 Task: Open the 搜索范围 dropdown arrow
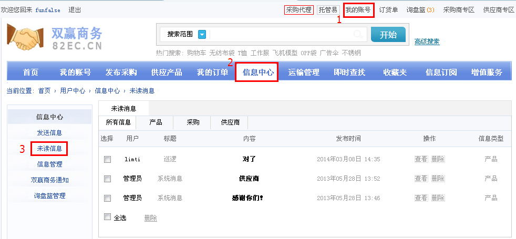pyautogui.click(x=202, y=34)
